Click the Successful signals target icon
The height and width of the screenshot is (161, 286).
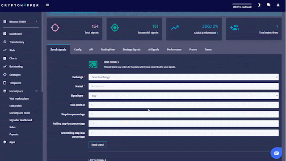pyautogui.click(x=115, y=28)
